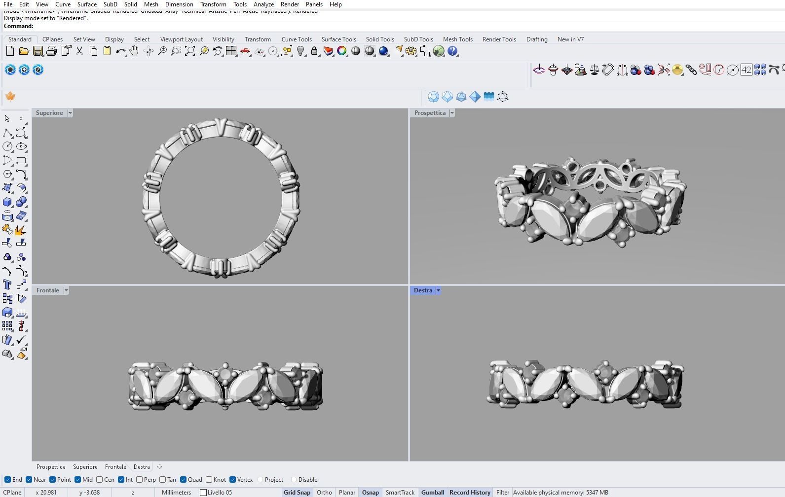Click the orange maple leaf icon
Image resolution: width=785 pixels, height=497 pixels.
(x=10, y=97)
